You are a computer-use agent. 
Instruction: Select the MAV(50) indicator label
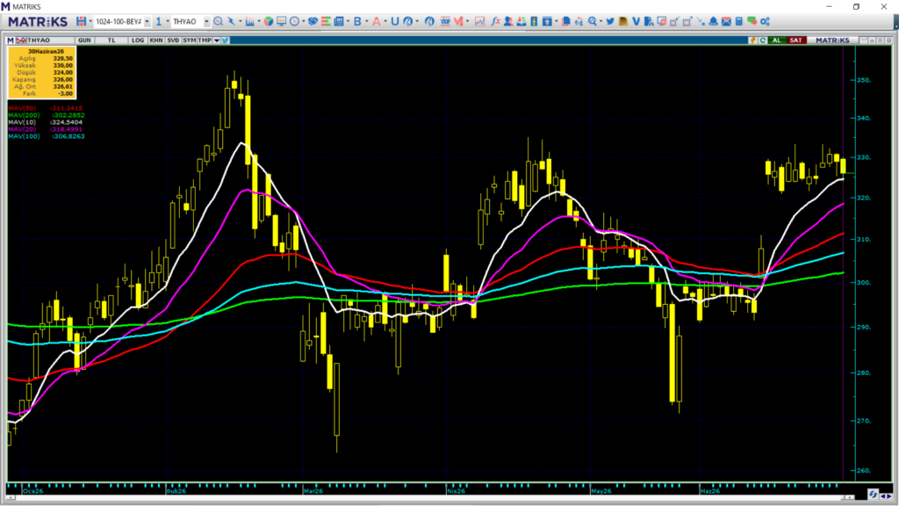tap(22, 108)
